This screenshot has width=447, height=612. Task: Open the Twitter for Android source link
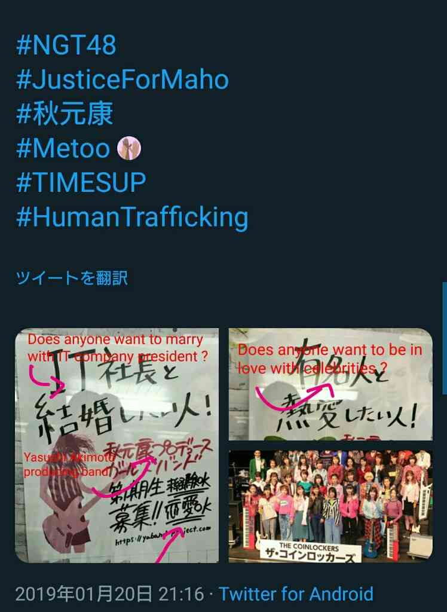click(296, 594)
